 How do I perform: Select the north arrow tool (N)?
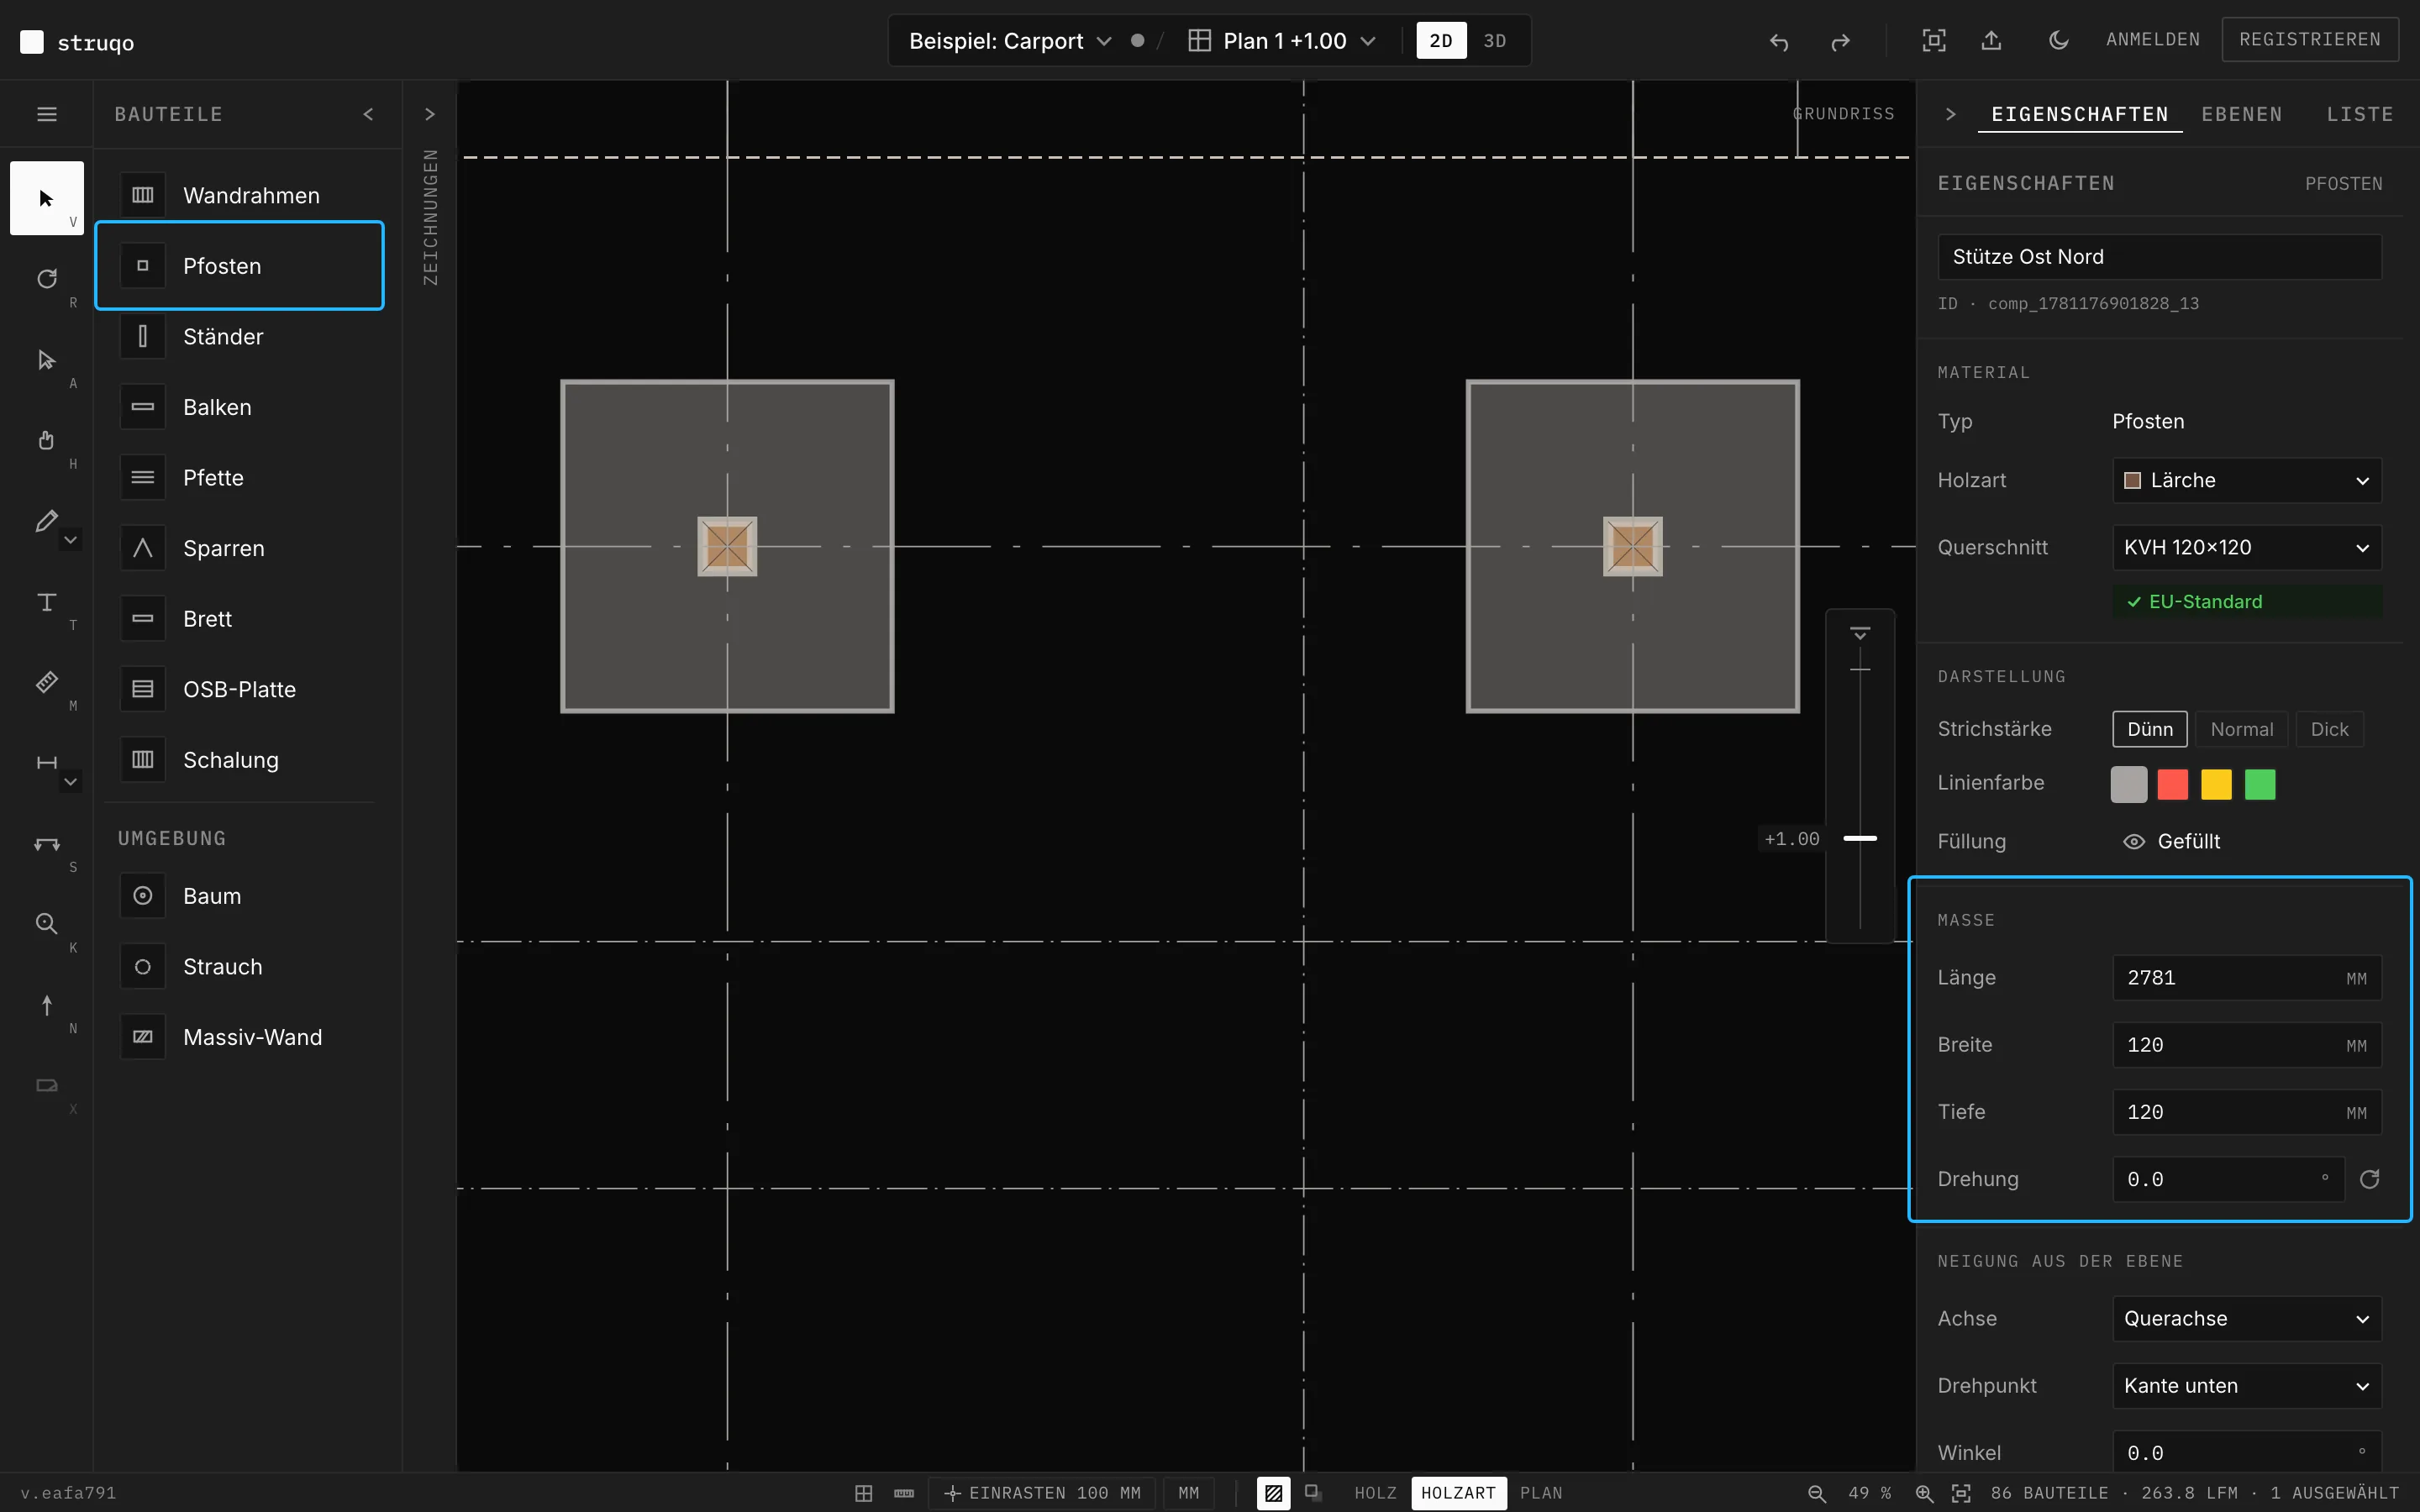click(46, 1005)
